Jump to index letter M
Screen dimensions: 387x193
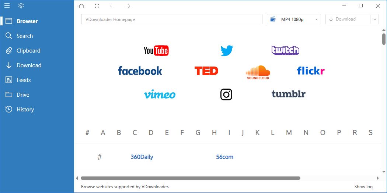[289, 133]
